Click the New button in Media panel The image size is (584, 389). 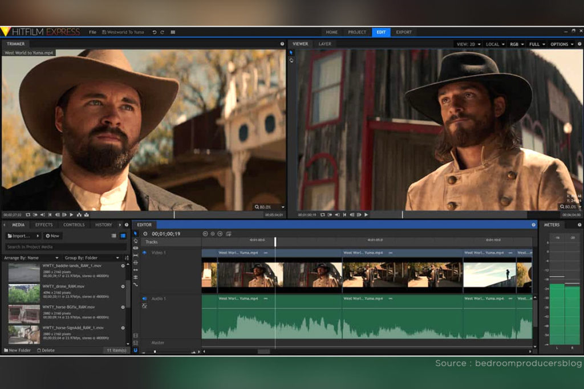pos(52,236)
